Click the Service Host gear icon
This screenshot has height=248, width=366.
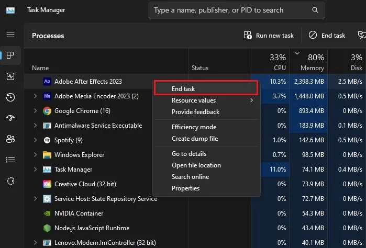pyautogui.click(x=47, y=199)
